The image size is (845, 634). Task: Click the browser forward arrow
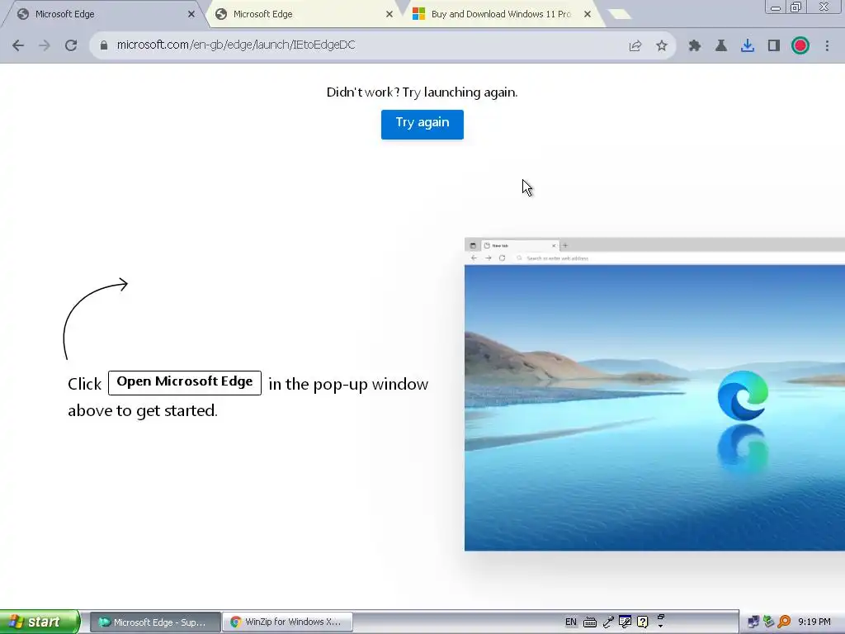point(45,45)
